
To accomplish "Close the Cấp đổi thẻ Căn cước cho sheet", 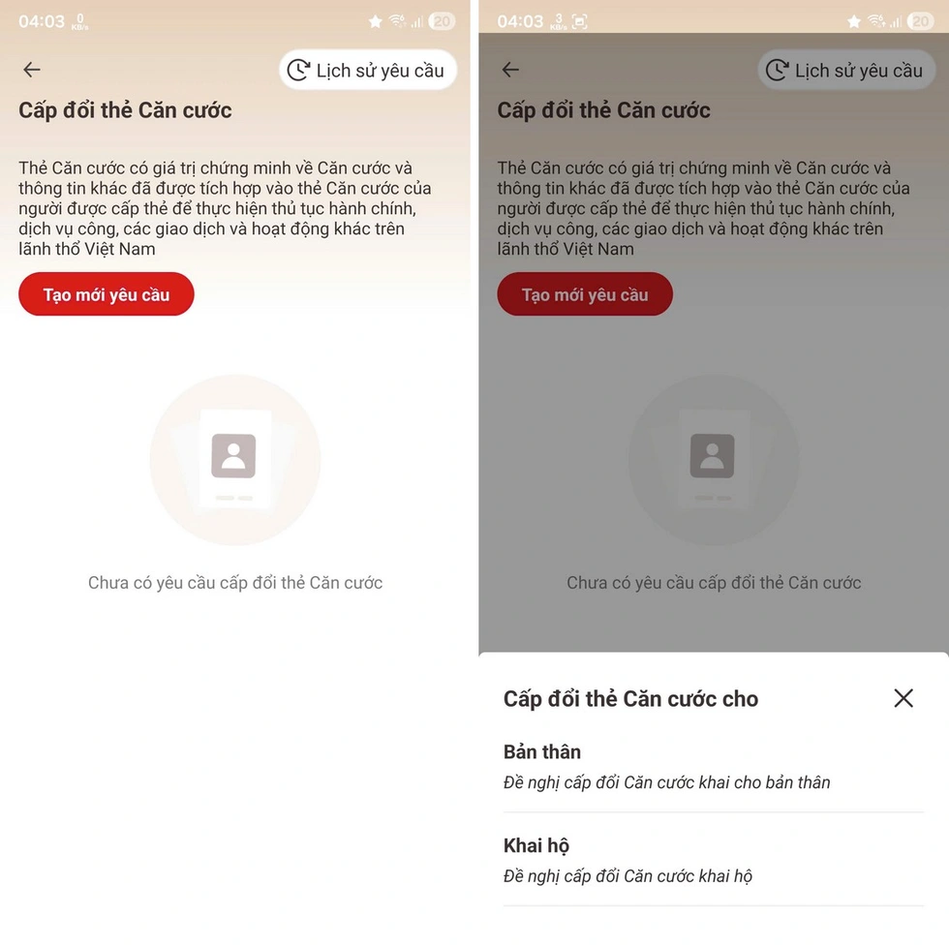I will 903,698.
